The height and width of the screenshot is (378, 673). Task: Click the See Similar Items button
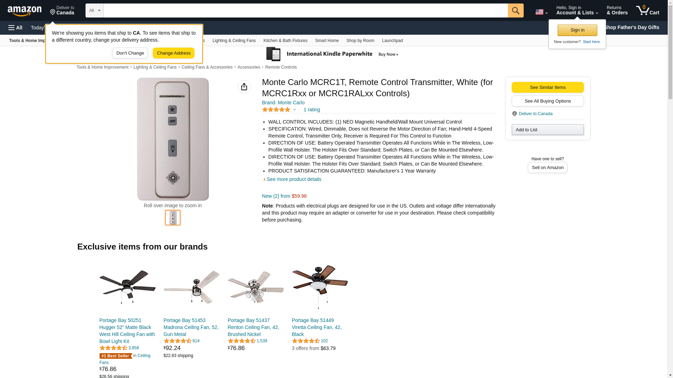[547, 87]
